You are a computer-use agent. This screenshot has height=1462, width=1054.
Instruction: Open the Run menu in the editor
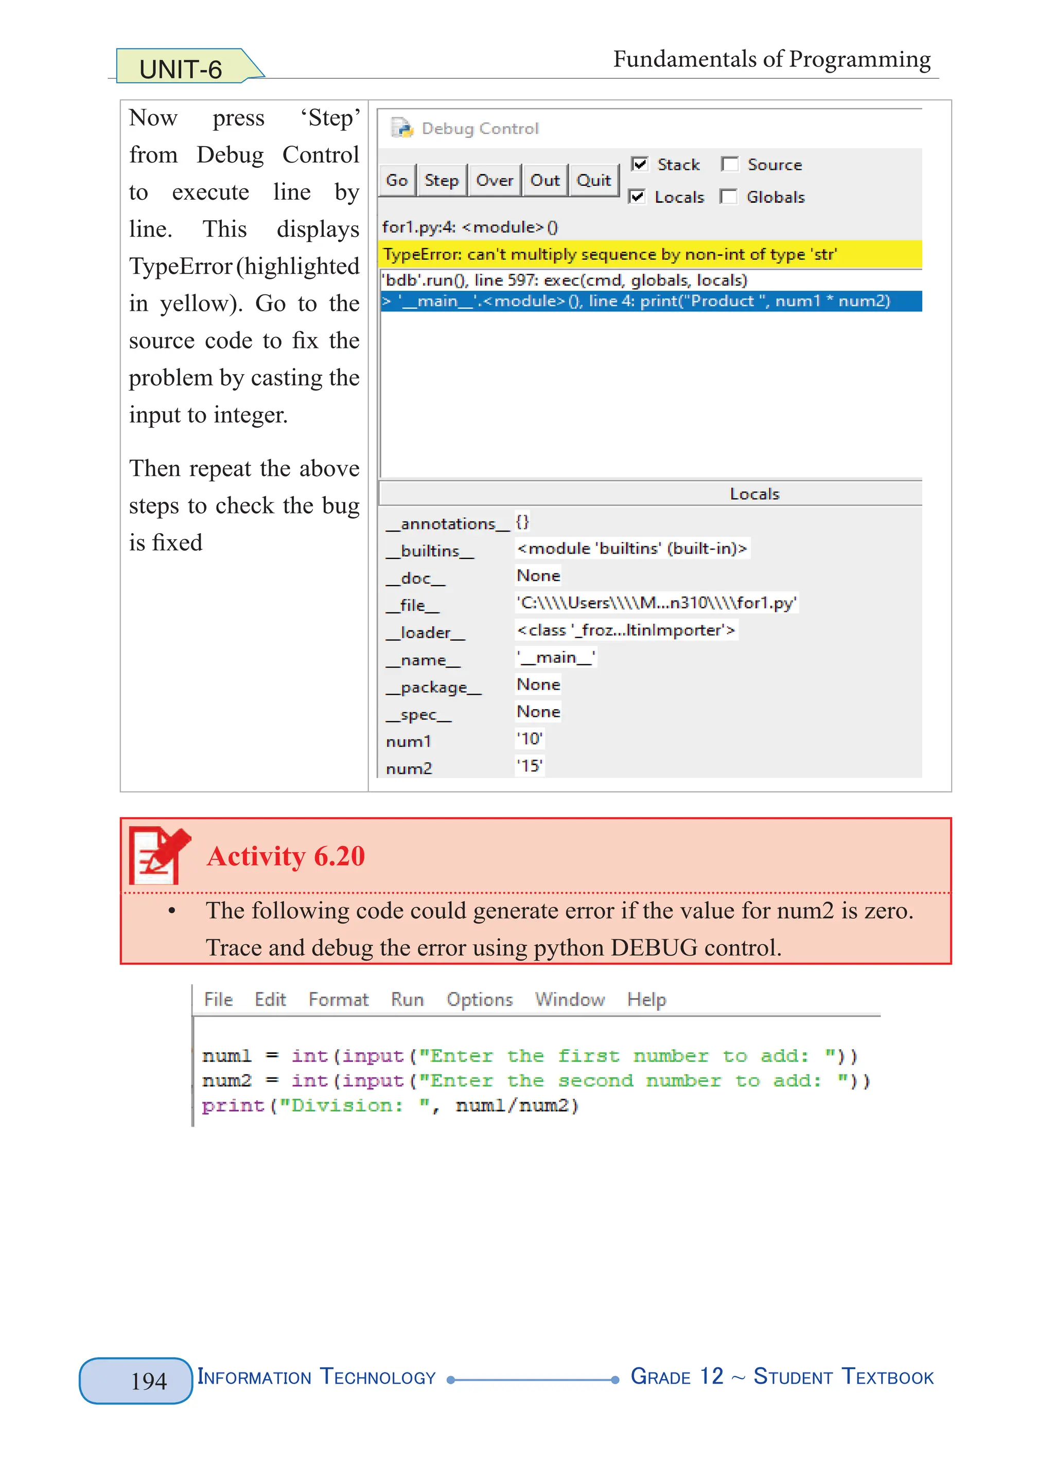tap(408, 1000)
